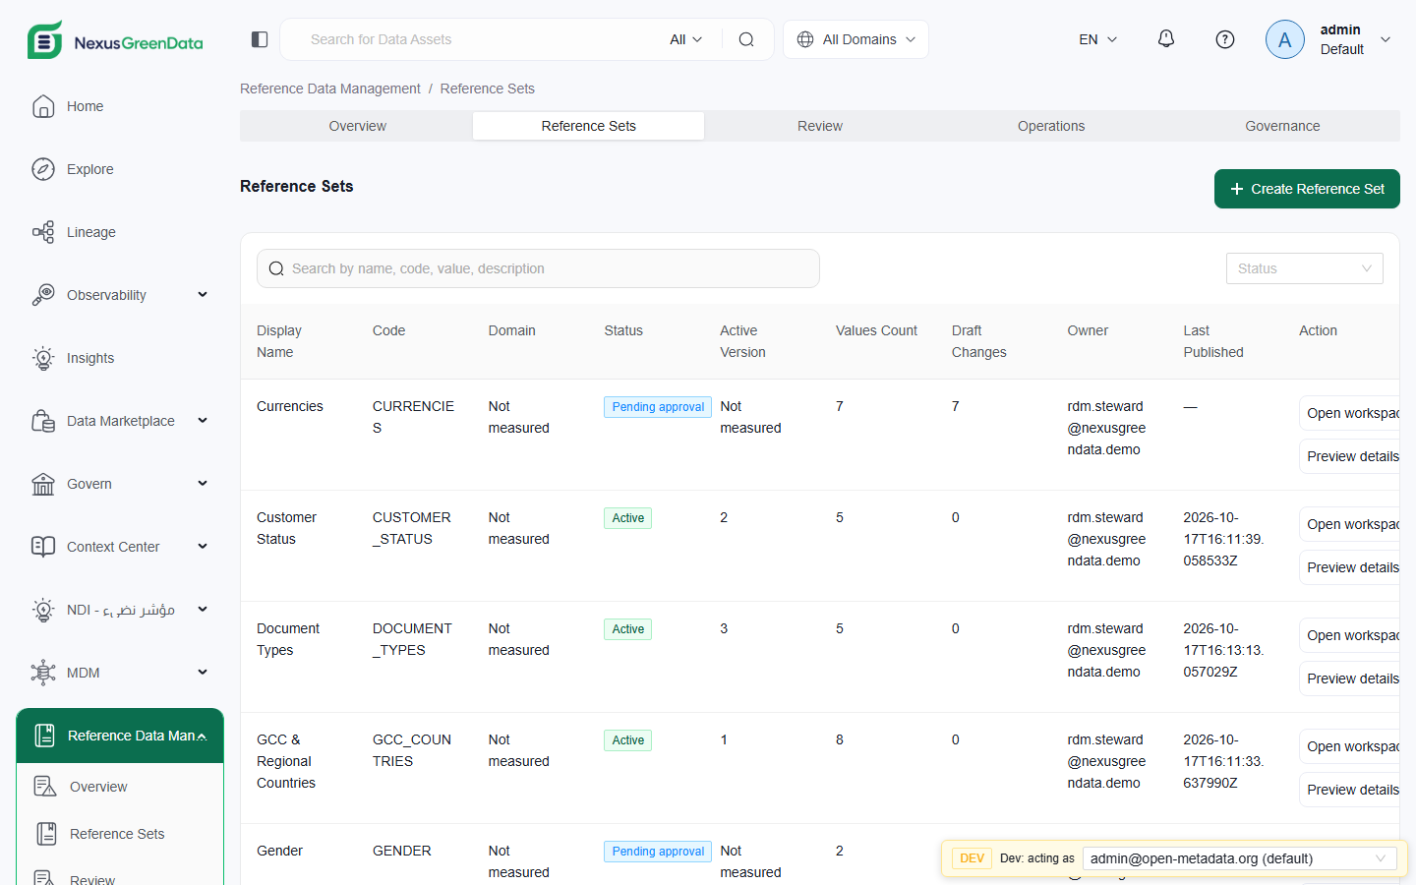Open workspace for the Document Types row
The height and width of the screenshot is (885, 1416).
tap(1351, 635)
